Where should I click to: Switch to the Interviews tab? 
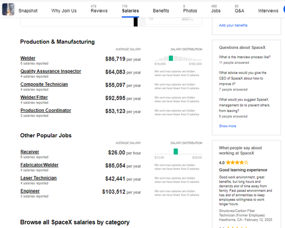coord(268,11)
